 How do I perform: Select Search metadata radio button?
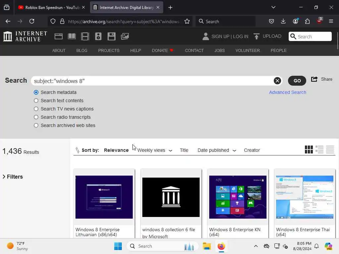click(36, 93)
